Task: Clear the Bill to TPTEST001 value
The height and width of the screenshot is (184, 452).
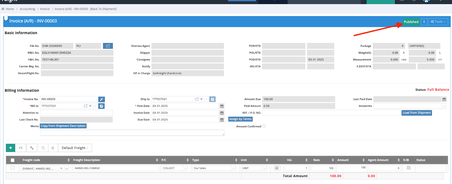Action: [x=90, y=106]
